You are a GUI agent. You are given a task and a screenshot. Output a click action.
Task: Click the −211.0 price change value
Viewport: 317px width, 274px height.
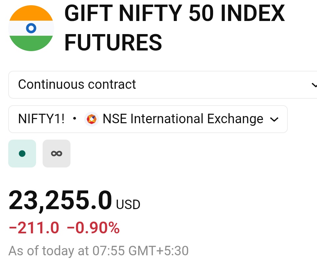pyautogui.click(x=34, y=228)
